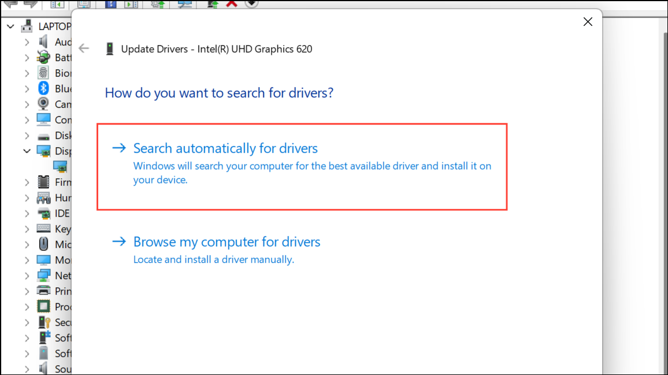The image size is (668, 375).
Task: Click the Device Manager toolbar forward arrow
Action: click(x=30, y=4)
